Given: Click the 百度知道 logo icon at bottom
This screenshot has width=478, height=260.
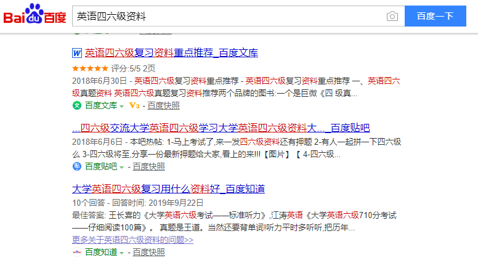Looking at the screenshot, I should 77,252.
